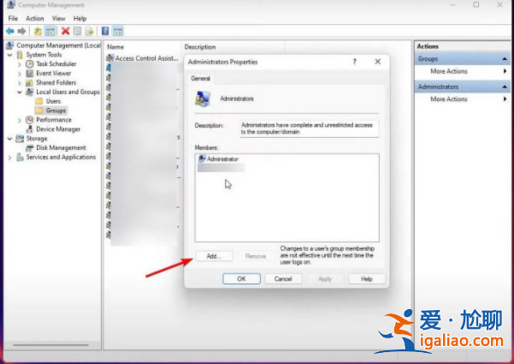
Task: Click the Add... button
Action: point(213,256)
